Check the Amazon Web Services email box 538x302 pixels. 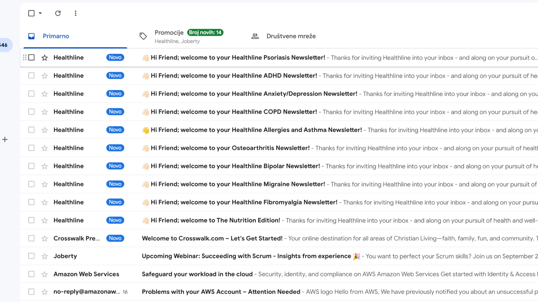click(x=31, y=274)
